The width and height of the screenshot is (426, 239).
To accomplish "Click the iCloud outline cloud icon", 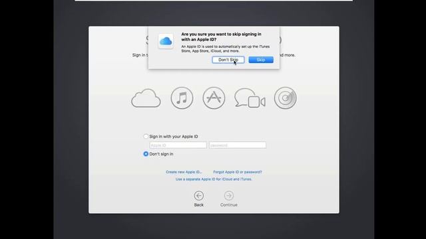I will pos(146,98).
